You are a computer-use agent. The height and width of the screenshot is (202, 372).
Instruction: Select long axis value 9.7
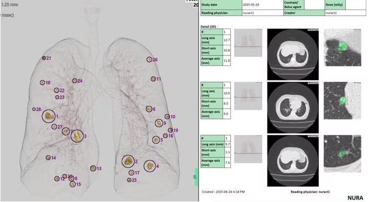click(x=227, y=144)
